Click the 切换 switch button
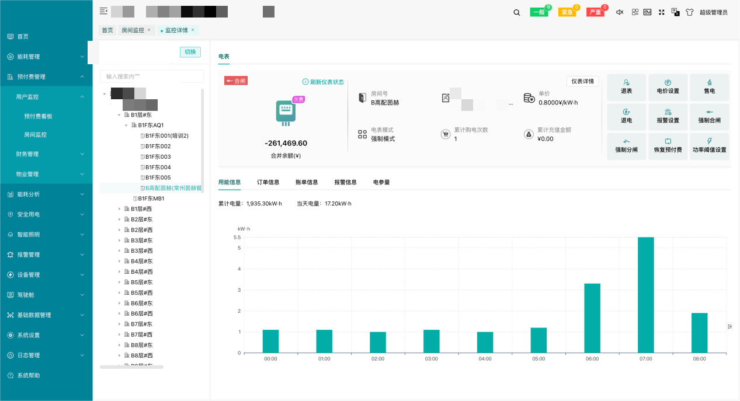This screenshot has width=740, height=401. pyautogui.click(x=190, y=52)
